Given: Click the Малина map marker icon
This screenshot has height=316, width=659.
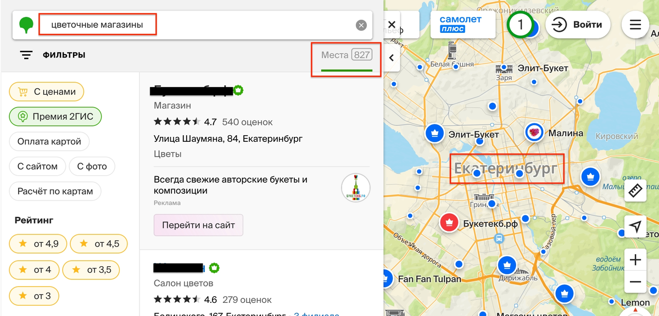Looking at the screenshot, I should point(533,132).
